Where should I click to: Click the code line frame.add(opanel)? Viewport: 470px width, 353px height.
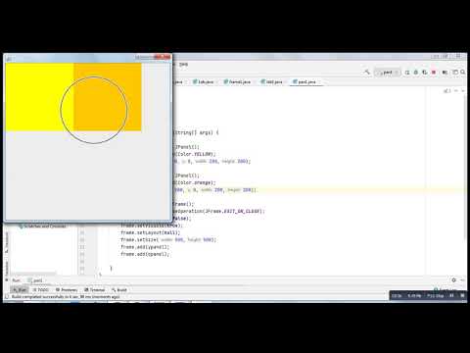pyautogui.click(x=145, y=254)
